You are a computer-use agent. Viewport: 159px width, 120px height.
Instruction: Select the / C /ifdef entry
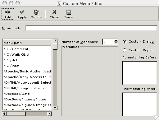(27, 66)
